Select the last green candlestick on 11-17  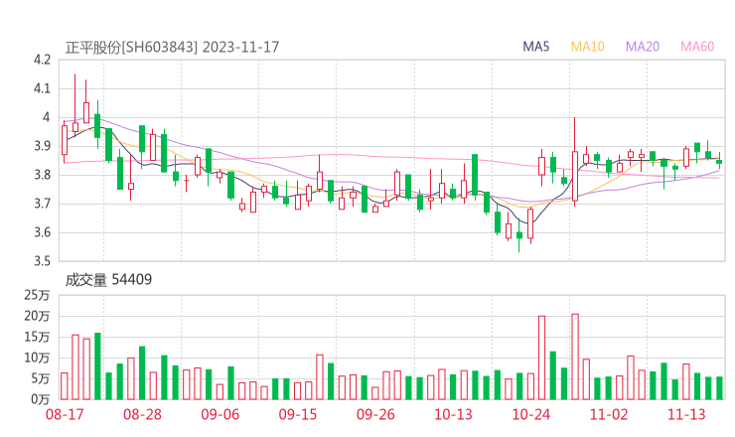pos(719,161)
